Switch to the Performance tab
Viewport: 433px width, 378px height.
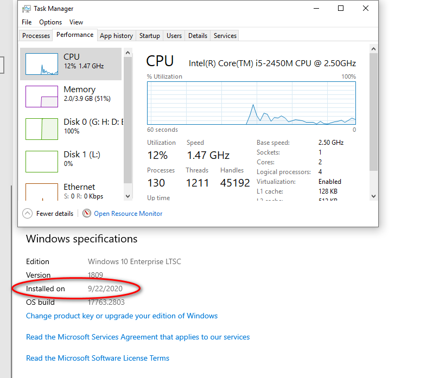(75, 35)
